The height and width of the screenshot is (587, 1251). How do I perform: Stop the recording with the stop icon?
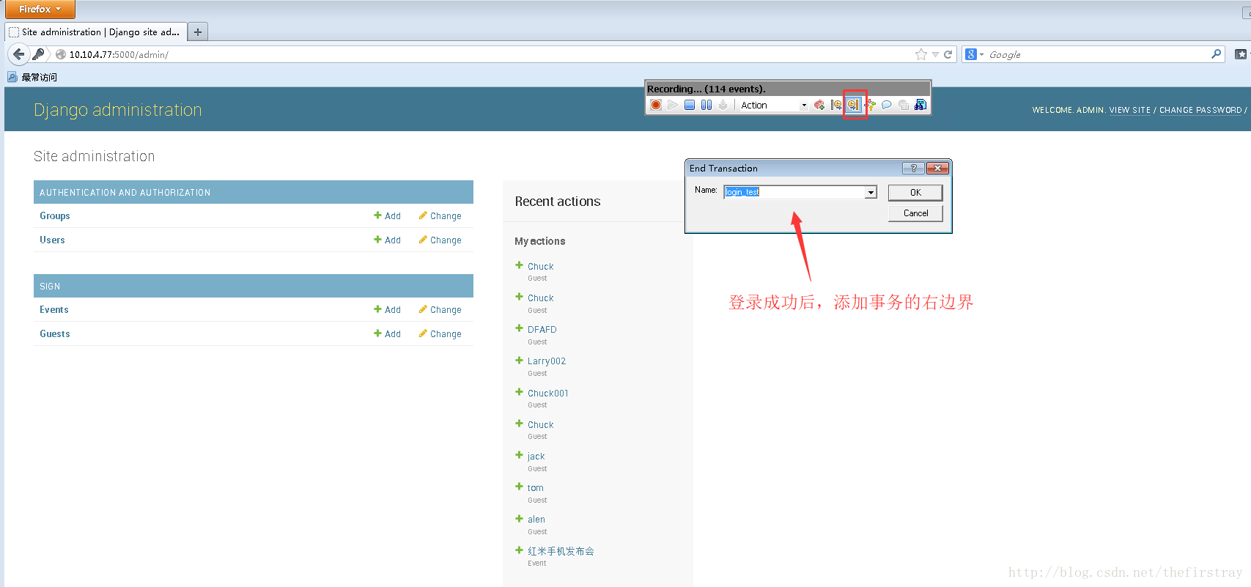coord(690,105)
